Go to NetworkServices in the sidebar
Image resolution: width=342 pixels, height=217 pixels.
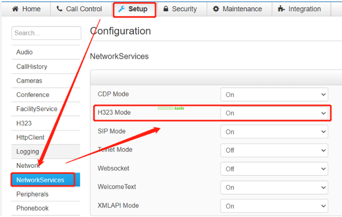[x=40, y=180]
